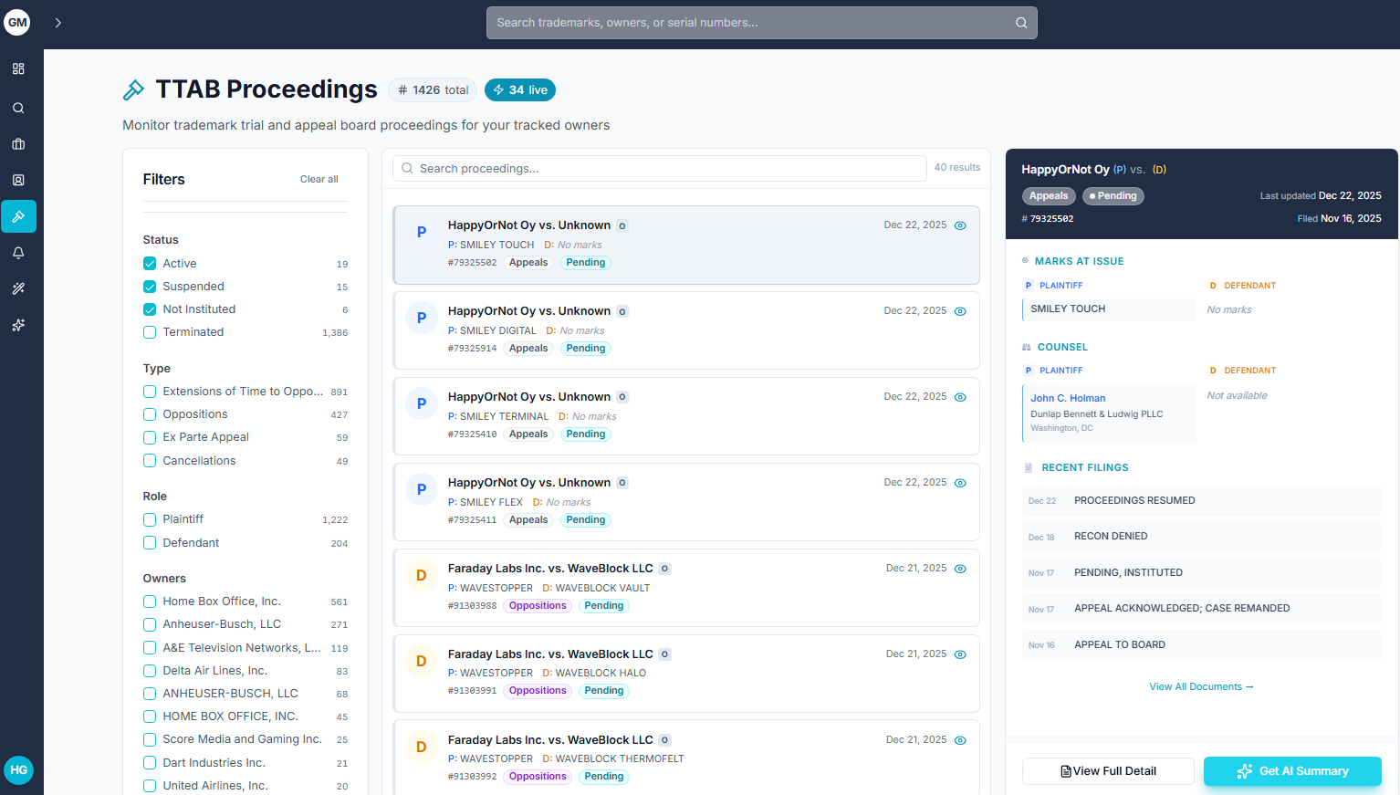Image resolution: width=1400 pixels, height=795 pixels.
Task: Click the Pending tag on SMILEY FLEX card
Action: click(586, 520)
